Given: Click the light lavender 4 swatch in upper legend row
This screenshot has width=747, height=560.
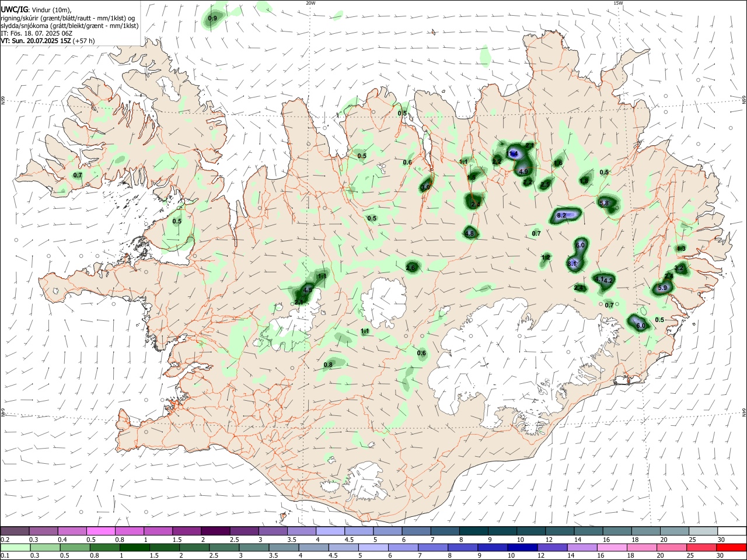Looking at the screenshot, I should click(x=330, y=531).
